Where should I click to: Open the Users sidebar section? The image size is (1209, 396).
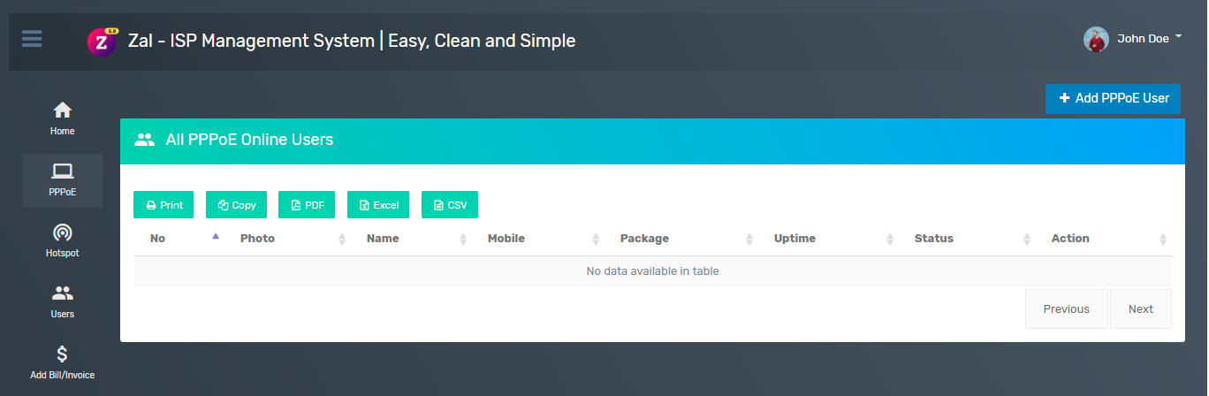[x=62, y=302]
